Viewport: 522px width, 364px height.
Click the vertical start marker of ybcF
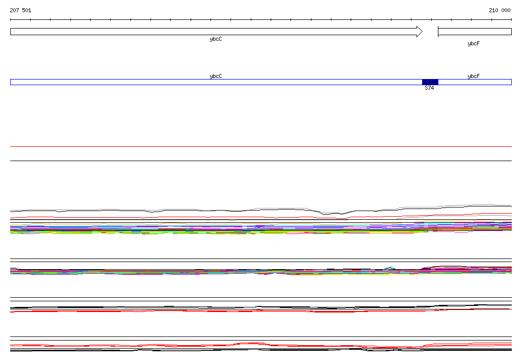(438, 32)
